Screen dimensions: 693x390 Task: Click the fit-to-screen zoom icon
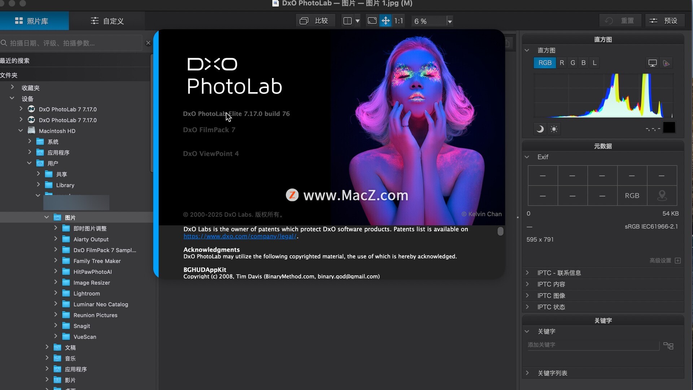[x=372, y=21]
